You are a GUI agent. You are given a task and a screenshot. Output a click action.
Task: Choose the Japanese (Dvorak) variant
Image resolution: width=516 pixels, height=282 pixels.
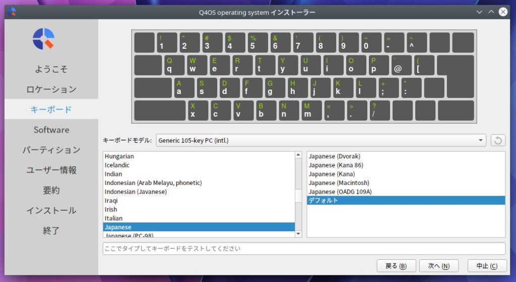click(x=406, y=156)
